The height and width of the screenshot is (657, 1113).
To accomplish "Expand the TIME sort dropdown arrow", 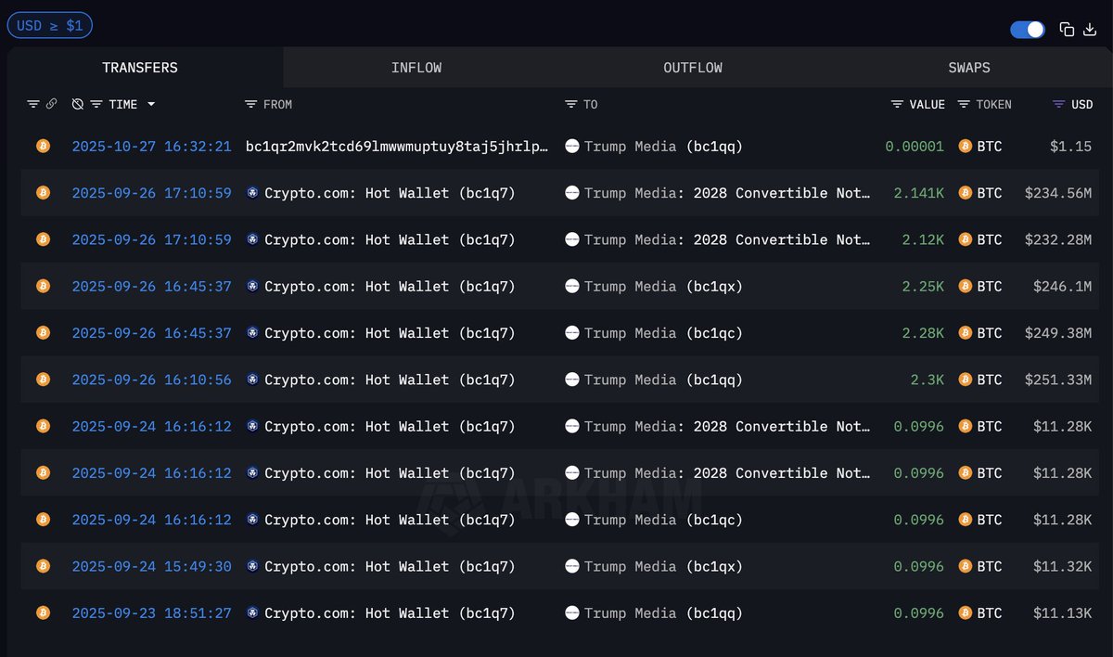I will tap(151, 104).
